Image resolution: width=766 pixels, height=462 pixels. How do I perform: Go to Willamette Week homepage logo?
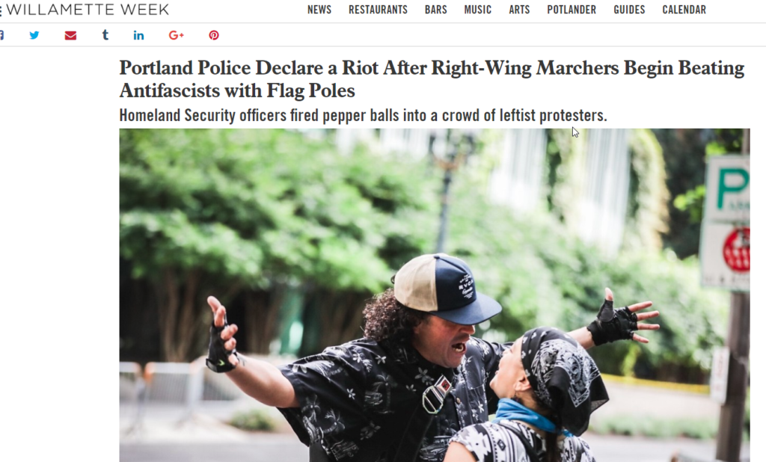[88, 9]
